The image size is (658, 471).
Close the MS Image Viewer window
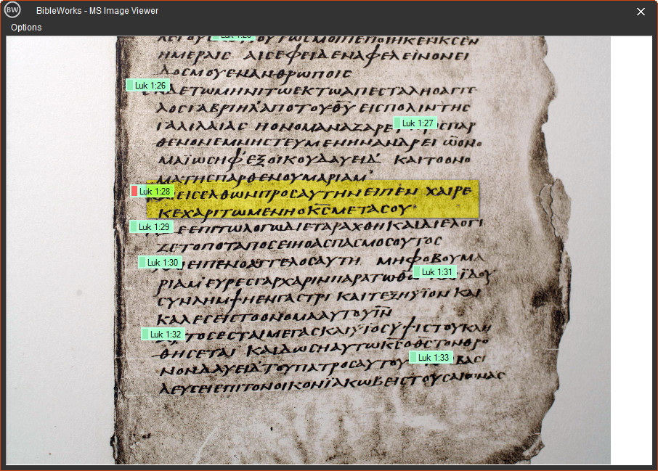(641, 12)
